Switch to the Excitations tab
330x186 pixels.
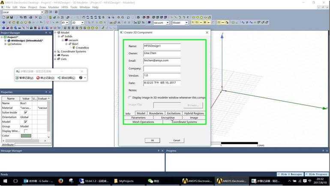click(174, 113)
